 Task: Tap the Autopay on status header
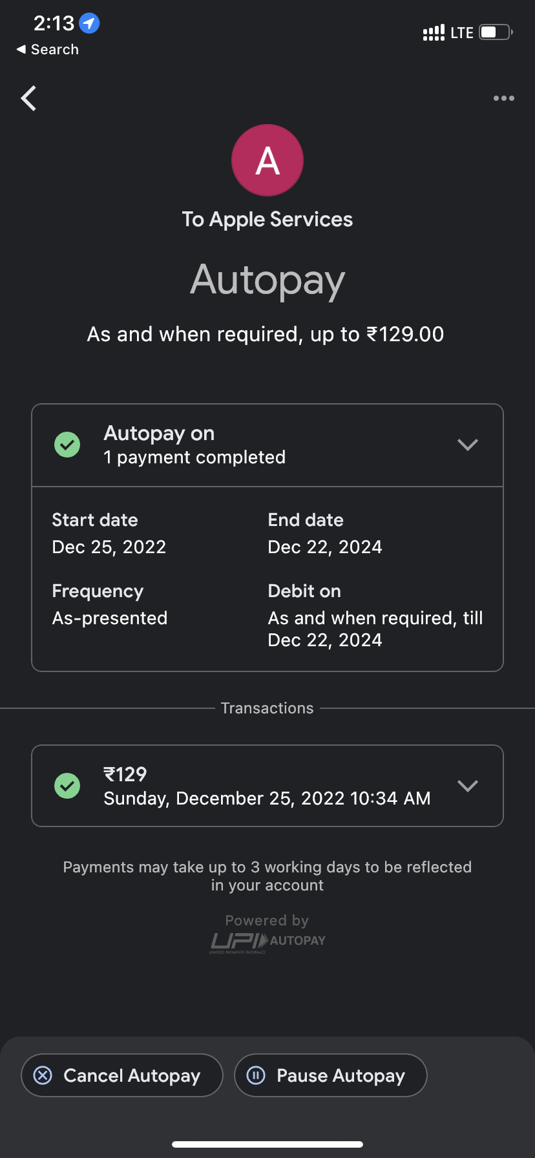click(194, 445)
